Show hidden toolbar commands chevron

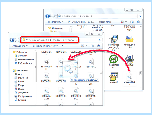click(63, 46)
